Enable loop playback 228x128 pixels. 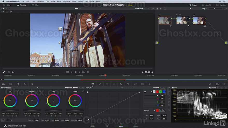[88, 72]
